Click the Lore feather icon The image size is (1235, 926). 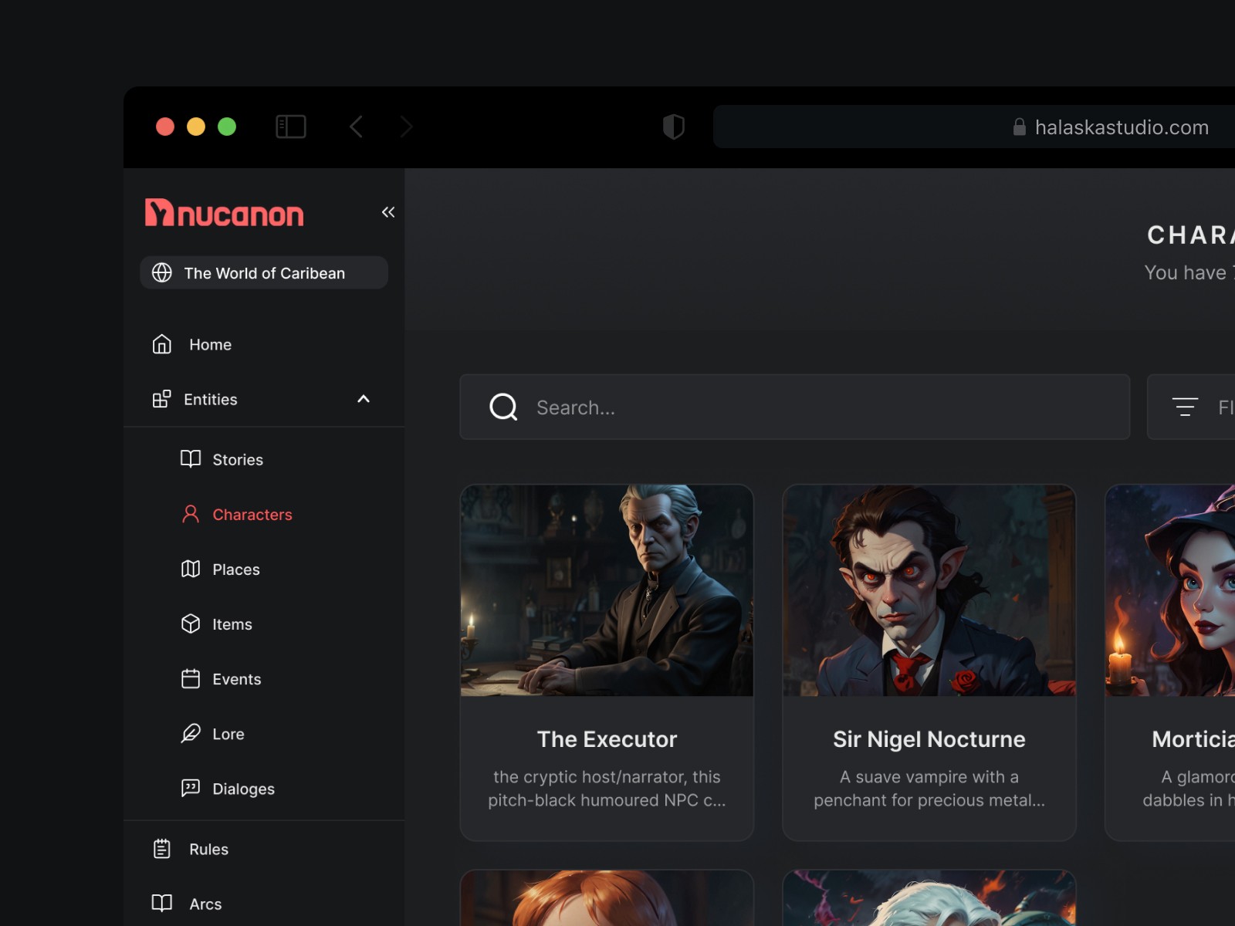[x=191, y=733]
